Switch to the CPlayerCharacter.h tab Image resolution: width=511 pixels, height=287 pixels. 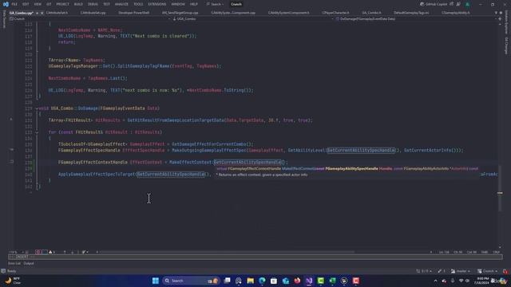(335, 13)
